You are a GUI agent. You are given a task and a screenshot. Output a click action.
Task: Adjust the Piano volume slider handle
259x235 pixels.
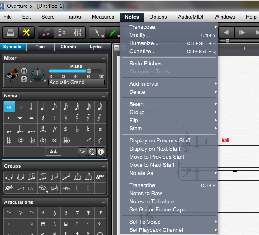(x=89, y=71)
